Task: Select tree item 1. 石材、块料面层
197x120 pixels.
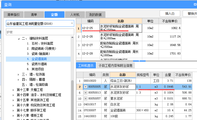Action: point(40,43)
